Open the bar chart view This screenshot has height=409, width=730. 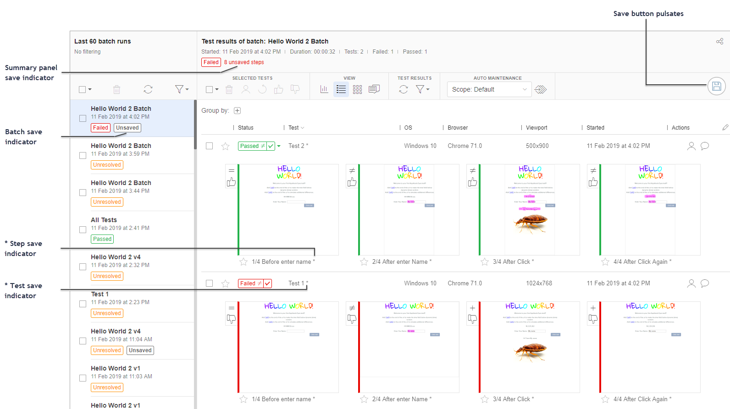click(324, 89)
